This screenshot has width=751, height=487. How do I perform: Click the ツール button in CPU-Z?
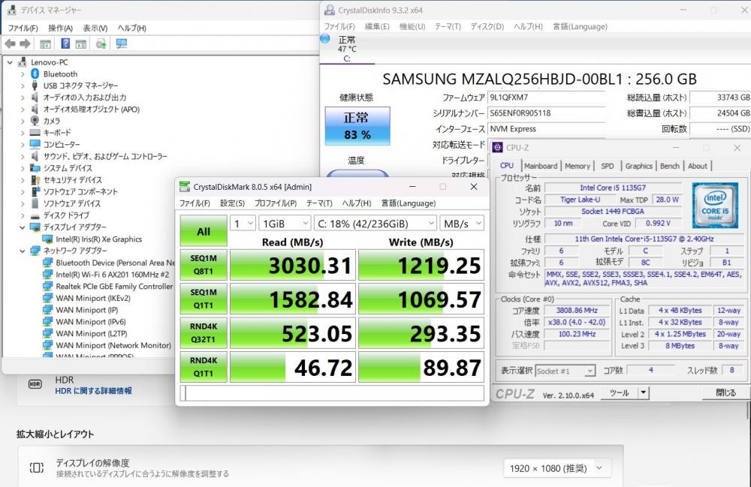point(619,392)
